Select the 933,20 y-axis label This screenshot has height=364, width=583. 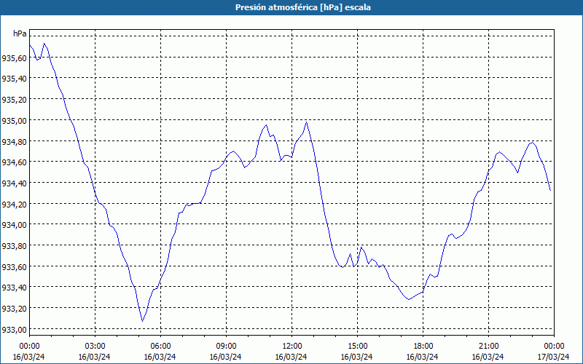tap(15, 309)
